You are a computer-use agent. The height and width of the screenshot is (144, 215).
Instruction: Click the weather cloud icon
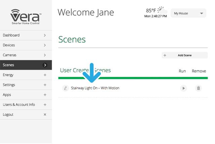pyautogui.click(x=162, y=9)
